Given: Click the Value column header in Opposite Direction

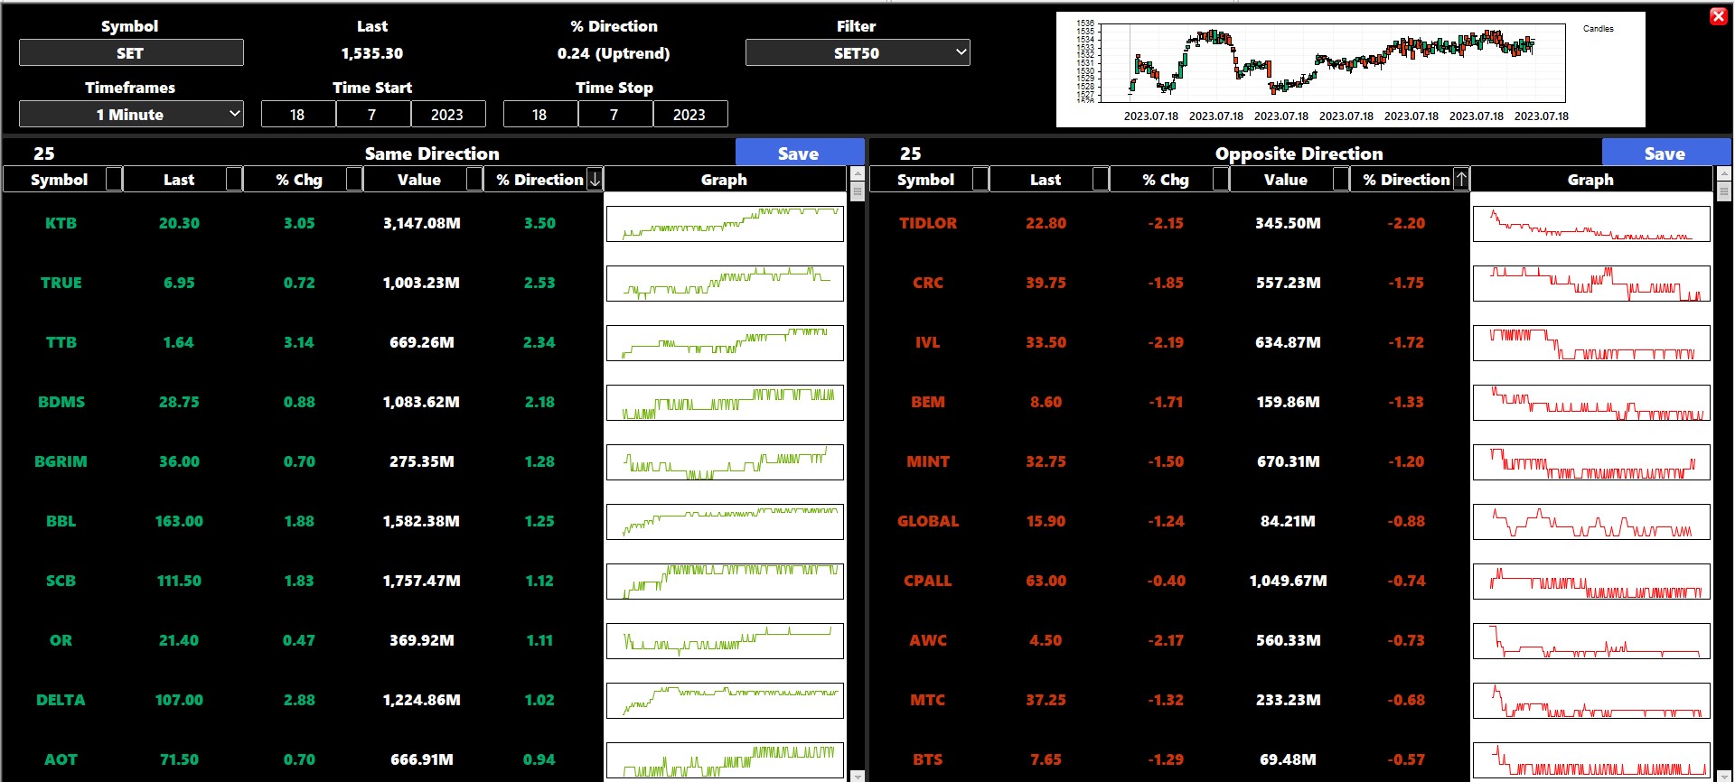Looking at the screenshot, I should pyautogui.click(x=1286, y=180).
